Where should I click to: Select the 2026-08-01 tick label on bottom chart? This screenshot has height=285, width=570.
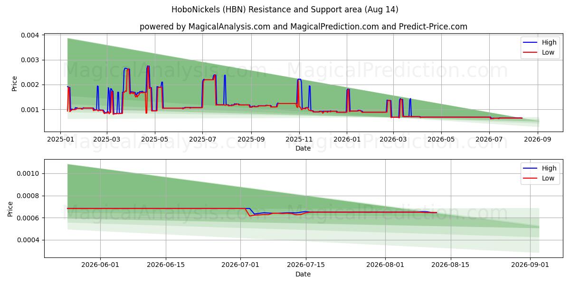tap(385, 266)
